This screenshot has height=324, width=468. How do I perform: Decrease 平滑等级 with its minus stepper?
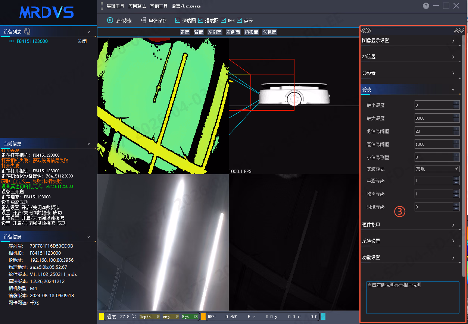(x=456, y=183)
